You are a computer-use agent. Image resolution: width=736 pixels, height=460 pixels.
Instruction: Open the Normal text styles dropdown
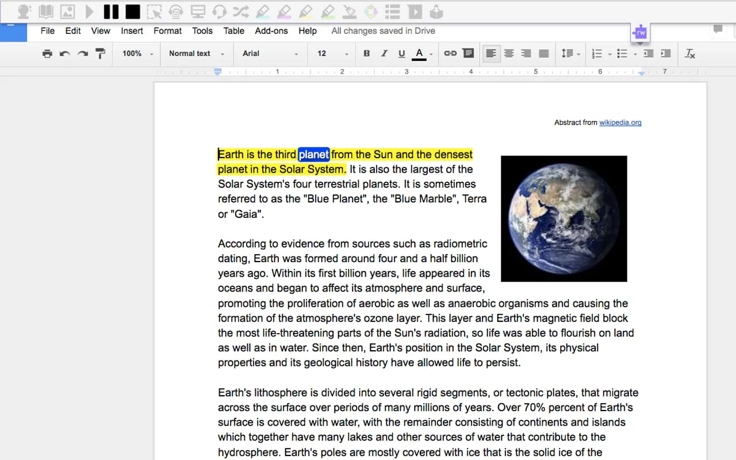(196, 53)
